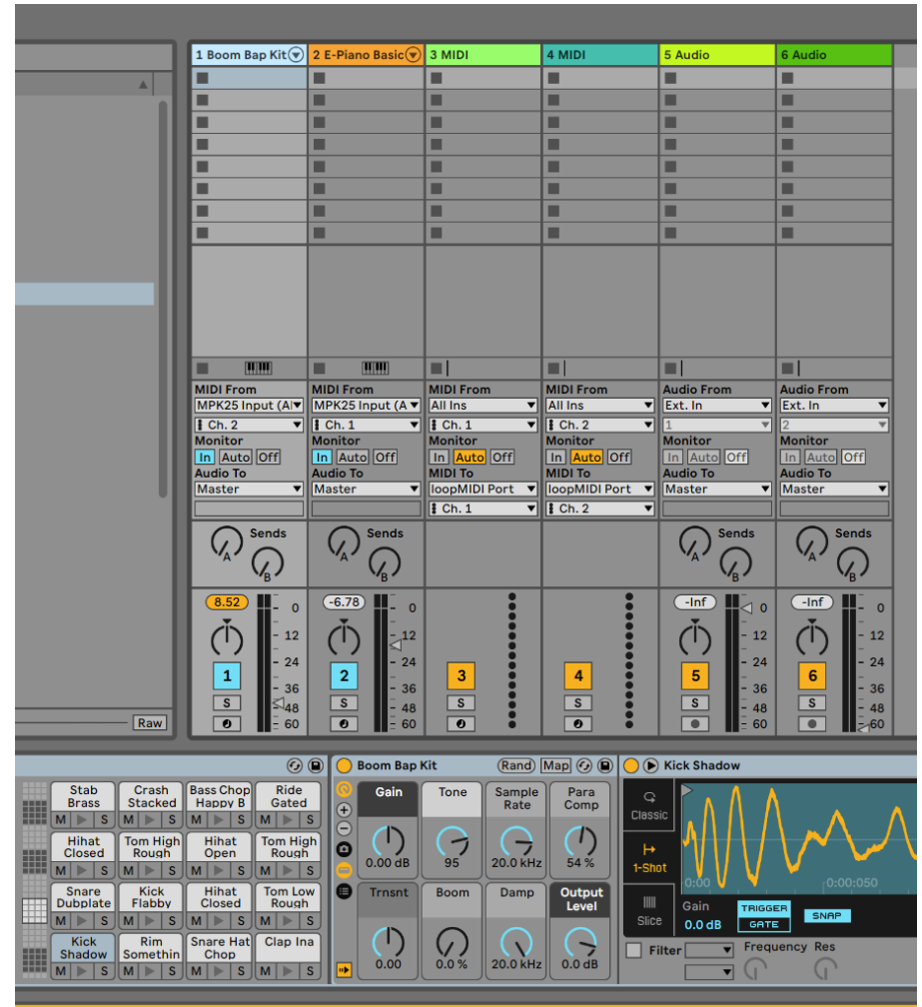Arm track 1 for recording

point(227,723)
